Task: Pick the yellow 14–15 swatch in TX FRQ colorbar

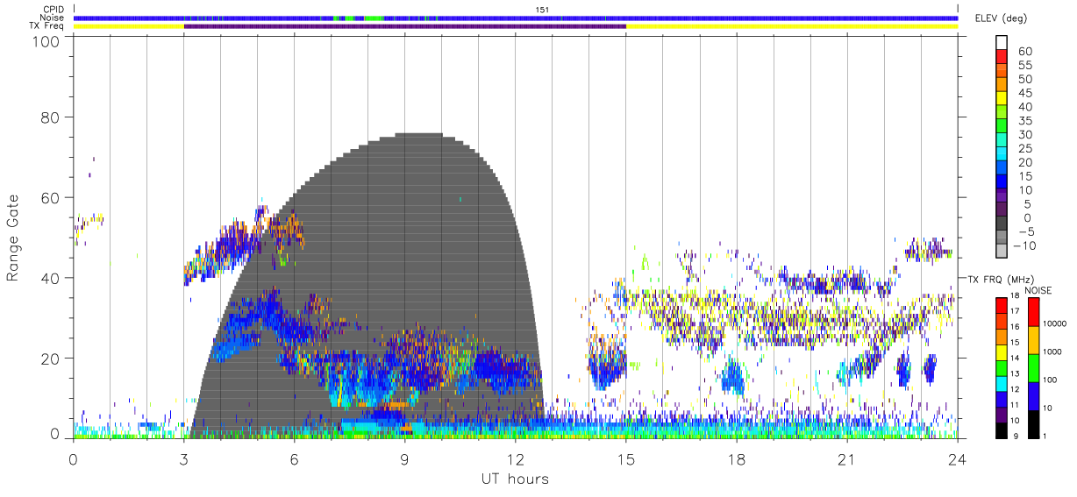Action: [x=1000, y=351]
